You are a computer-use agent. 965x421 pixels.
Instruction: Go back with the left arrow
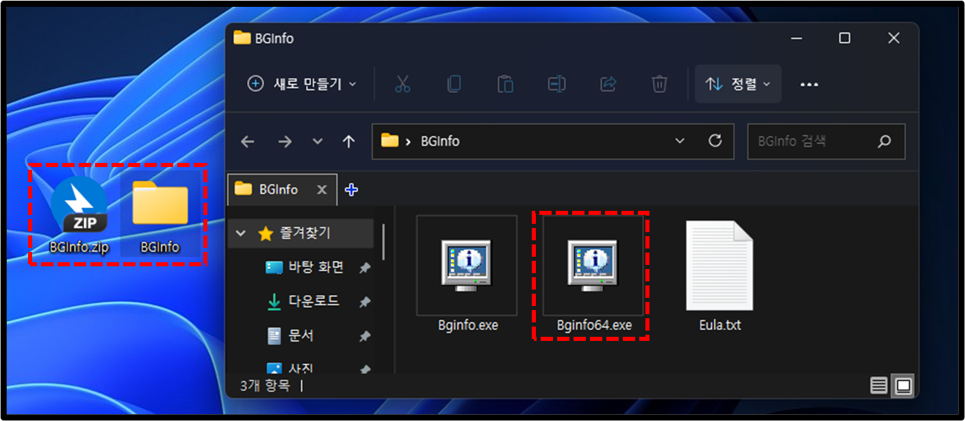[248, 142]
